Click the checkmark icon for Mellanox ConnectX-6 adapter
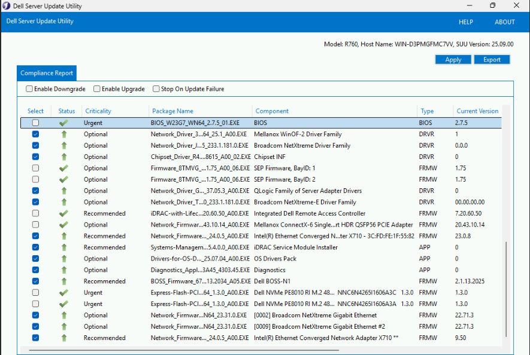 click(63, 225)
